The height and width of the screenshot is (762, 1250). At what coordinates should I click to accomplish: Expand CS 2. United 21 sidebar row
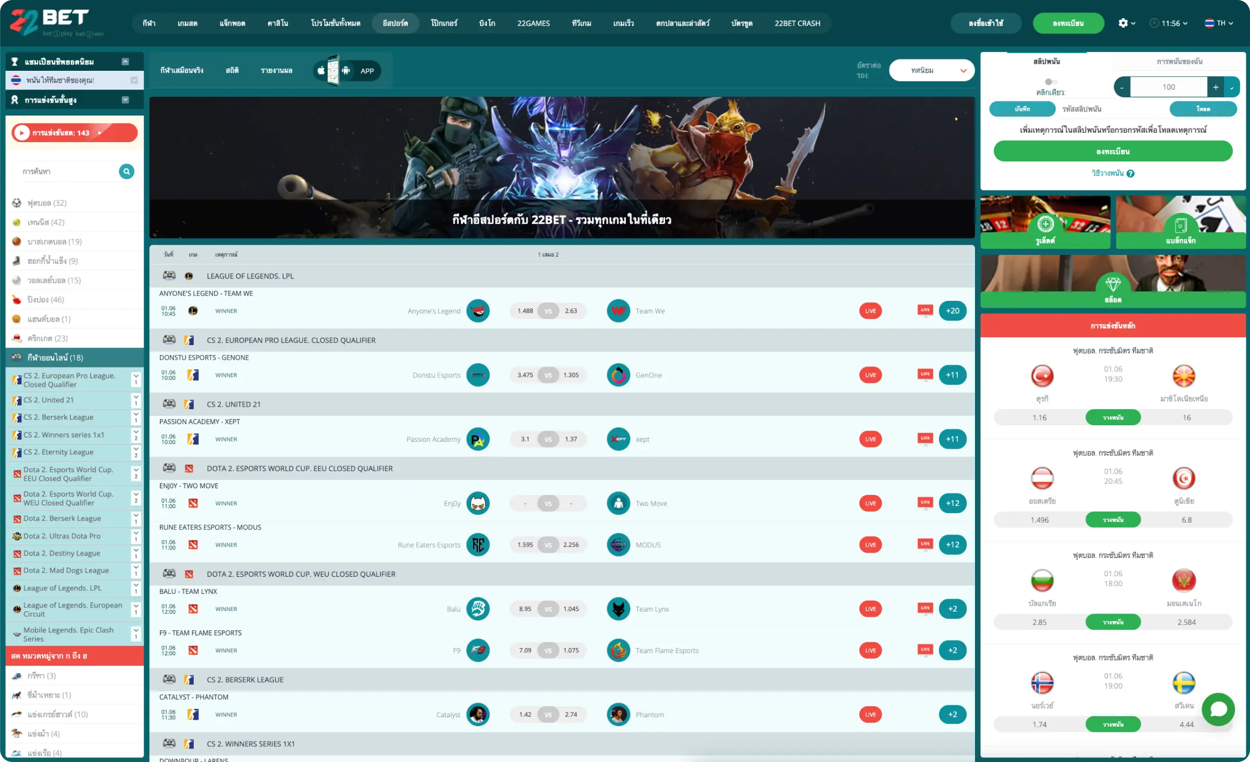point(135,400)
